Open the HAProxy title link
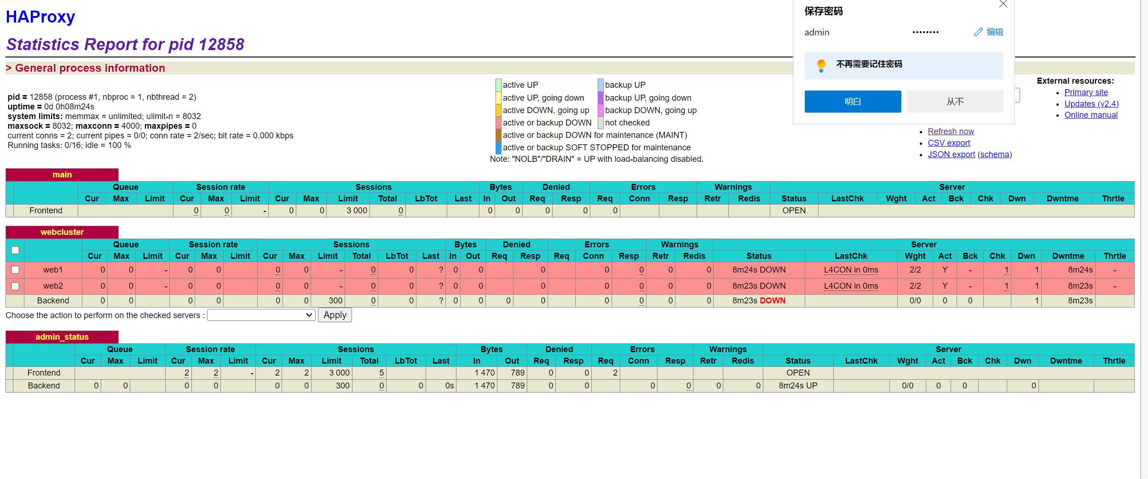Image resolution: width=1148 pixels, height=479 pixels. click(x=40, y=17)
